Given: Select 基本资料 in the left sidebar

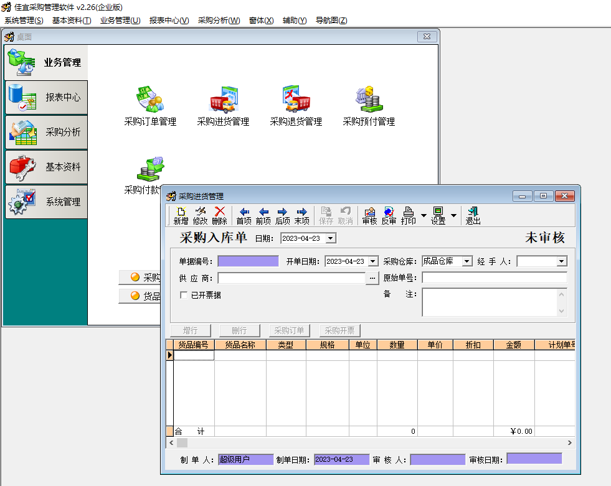Looking at the screenshot, I should point(46,167).
